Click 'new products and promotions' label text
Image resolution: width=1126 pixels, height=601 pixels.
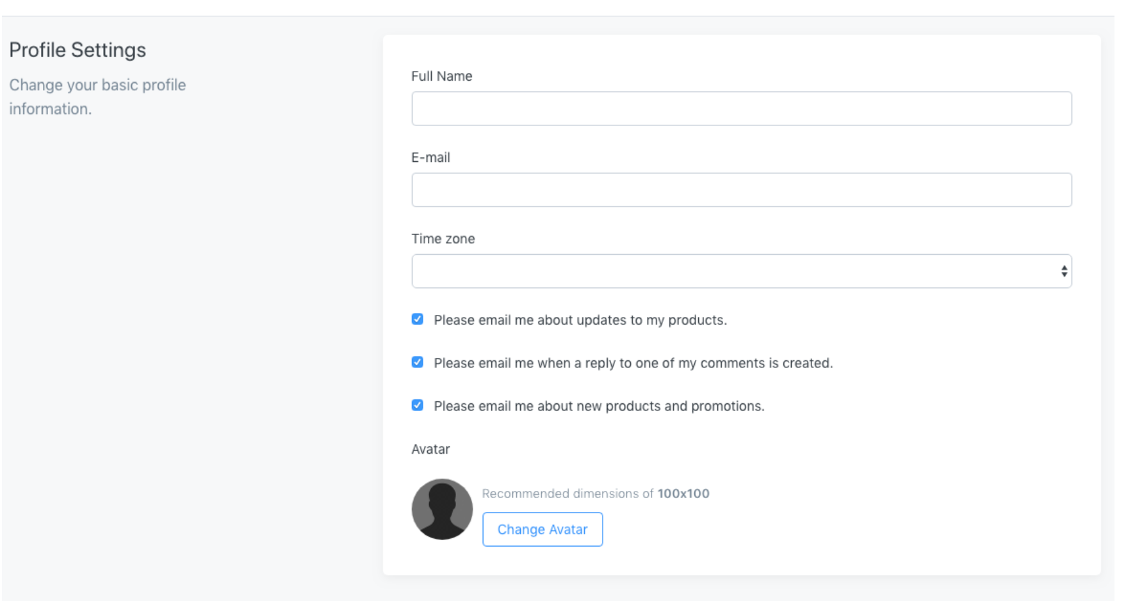tap(599, 406)
